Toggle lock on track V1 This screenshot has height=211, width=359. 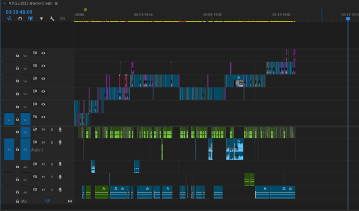click(17, 119)
